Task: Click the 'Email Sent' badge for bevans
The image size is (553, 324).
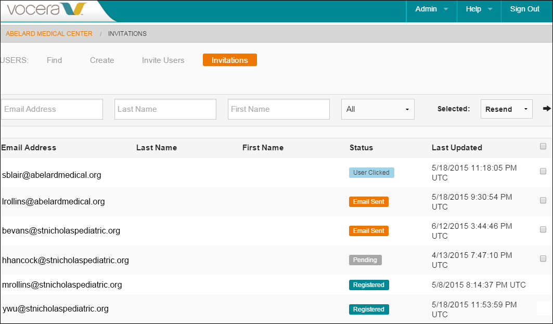Action: pos(369,230)
